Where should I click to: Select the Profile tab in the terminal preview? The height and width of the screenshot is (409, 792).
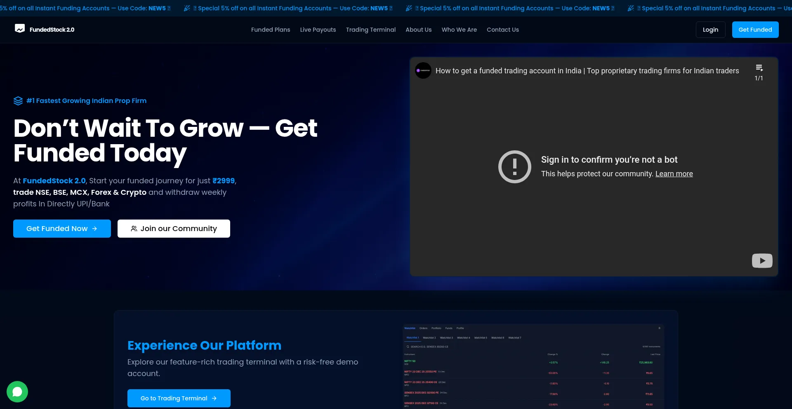460,328
